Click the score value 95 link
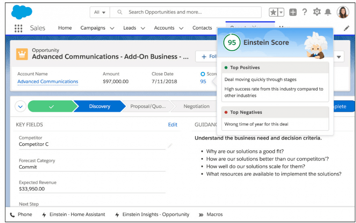Screen dimensions: 356x223 203,81
